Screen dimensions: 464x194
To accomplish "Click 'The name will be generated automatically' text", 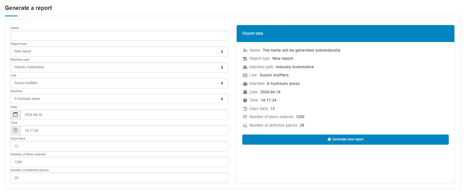I will 301,50.
